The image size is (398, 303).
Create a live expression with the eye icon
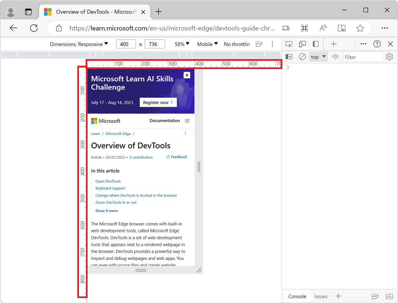click(335, 57)
